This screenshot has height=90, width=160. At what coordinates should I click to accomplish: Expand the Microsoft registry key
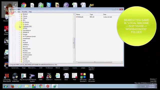click(19, 57)
